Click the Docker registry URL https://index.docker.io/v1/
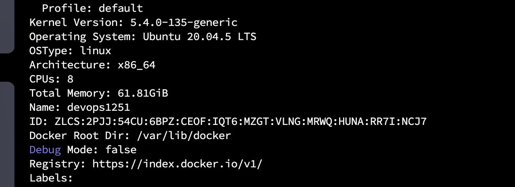515x187 pixels. (177, 164)
